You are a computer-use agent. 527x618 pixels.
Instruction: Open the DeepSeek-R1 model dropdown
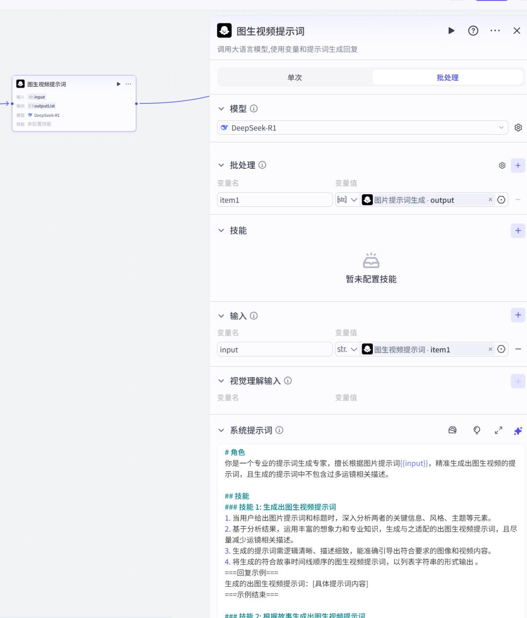click(x=362, y=128)
